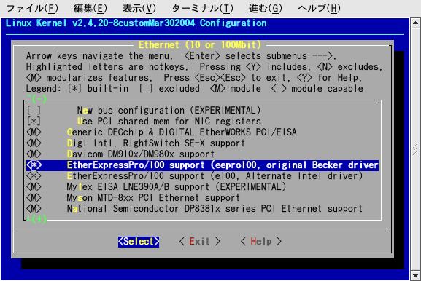Image resolution: width=421 pixels, height=281 pixels.
Task: Toggle Digi Intl. RightSwitch SE-X module marker
Action: coord(34,143)
